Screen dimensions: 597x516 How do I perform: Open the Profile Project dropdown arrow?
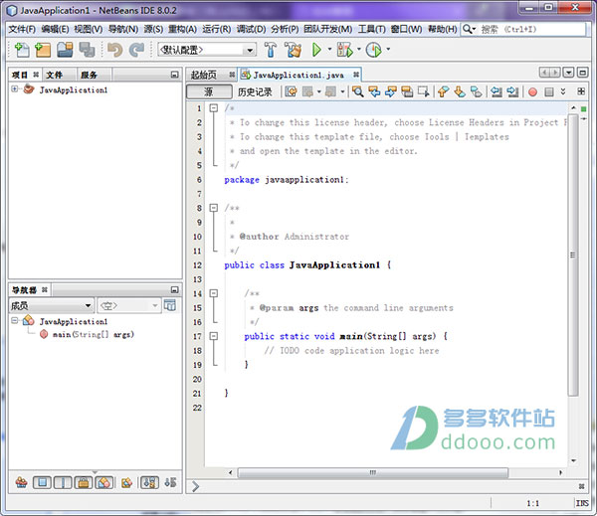tap(388, 50)
